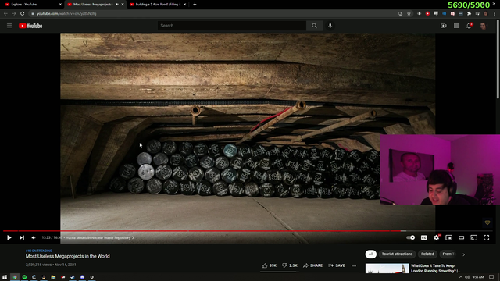Select the From chip beside Related
Viewport: 500px width, 281px height.
tap(448, 254)
